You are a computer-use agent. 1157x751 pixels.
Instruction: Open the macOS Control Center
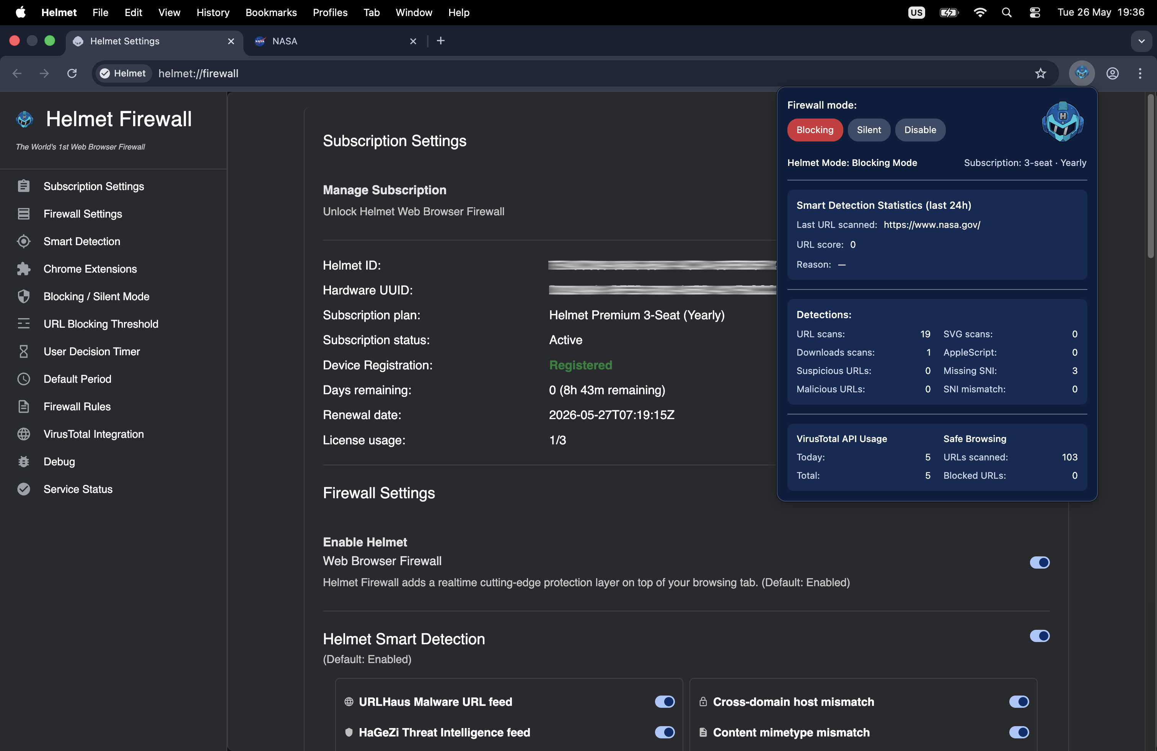[x=1035, y=13]
